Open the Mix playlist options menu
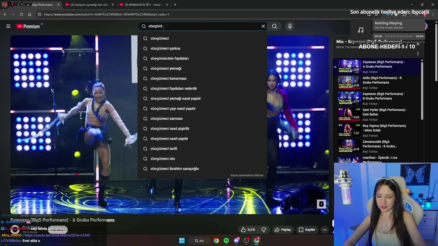 point(418,54)
